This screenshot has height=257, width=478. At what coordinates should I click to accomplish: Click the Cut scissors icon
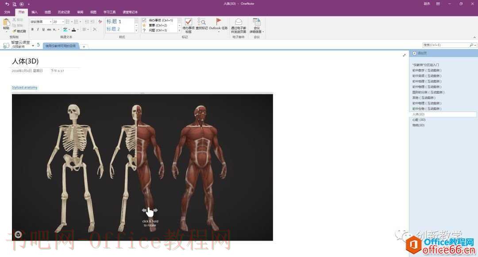[x=14, y=20]
